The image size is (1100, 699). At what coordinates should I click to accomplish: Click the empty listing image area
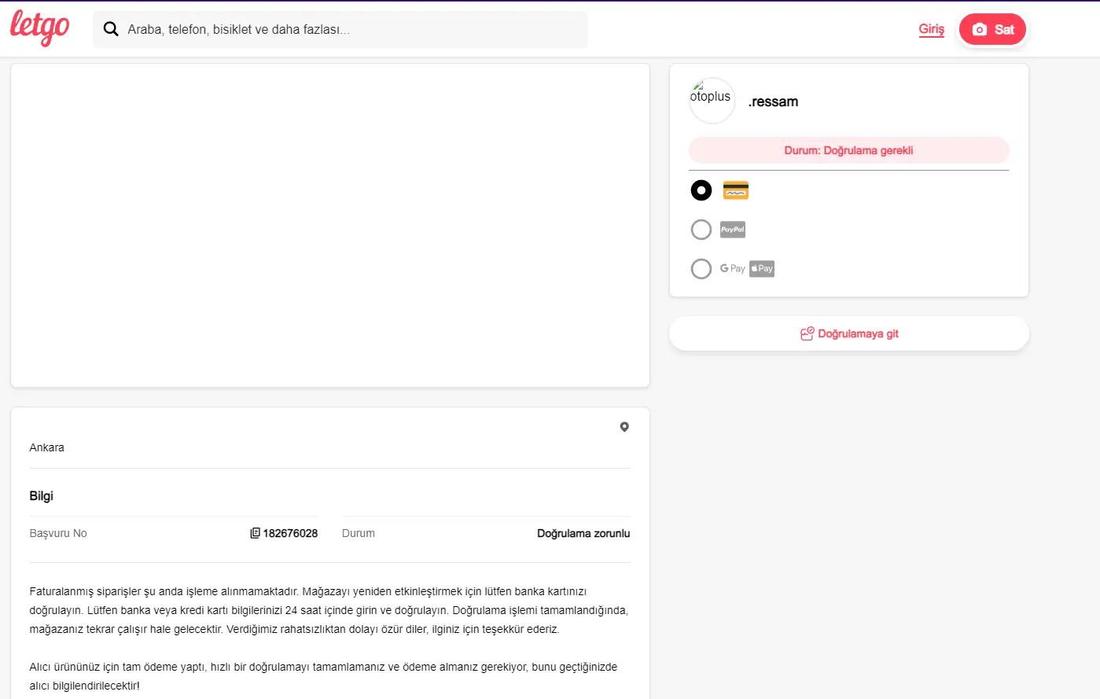[330, 226]
